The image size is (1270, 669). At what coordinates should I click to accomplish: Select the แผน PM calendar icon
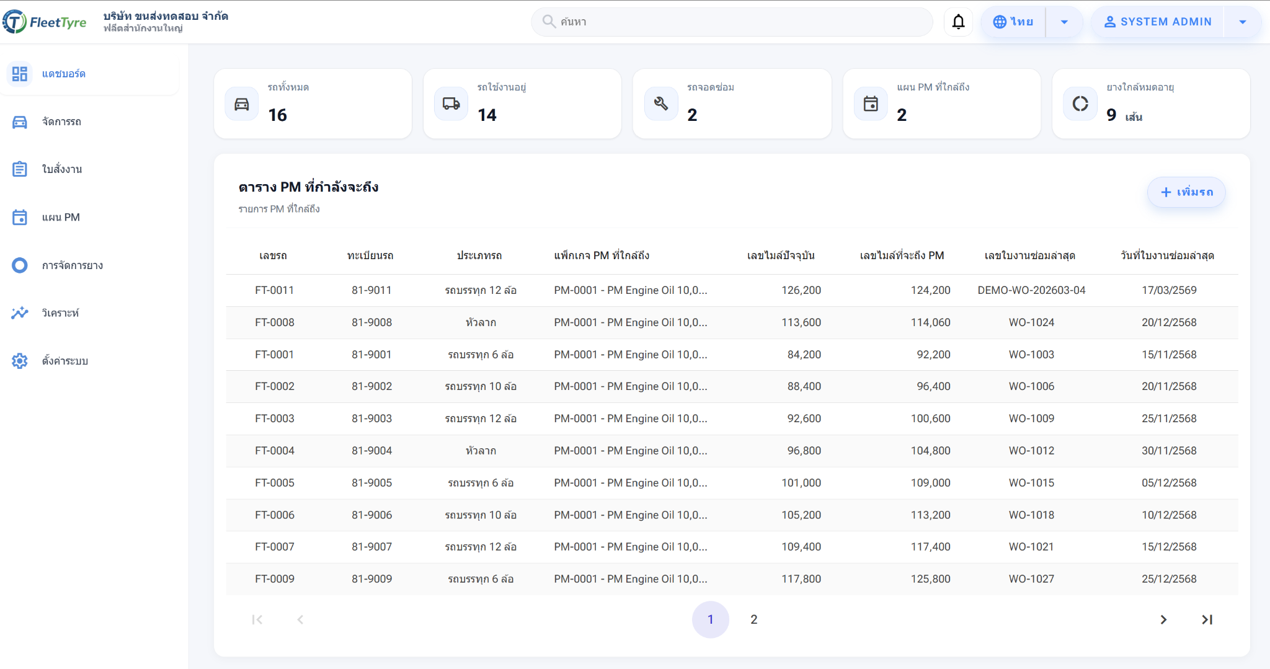point(20,217)
